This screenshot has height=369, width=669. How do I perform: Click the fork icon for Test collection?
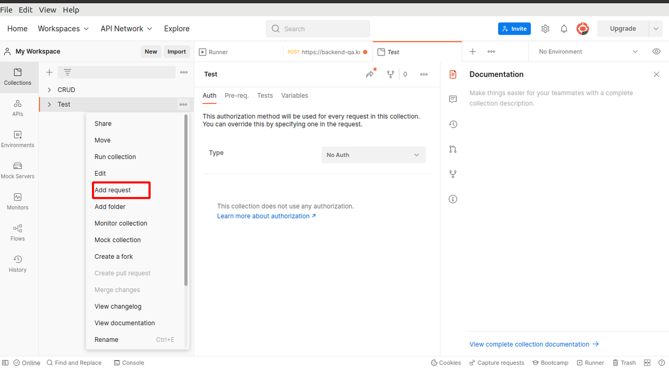pos(390,74)
